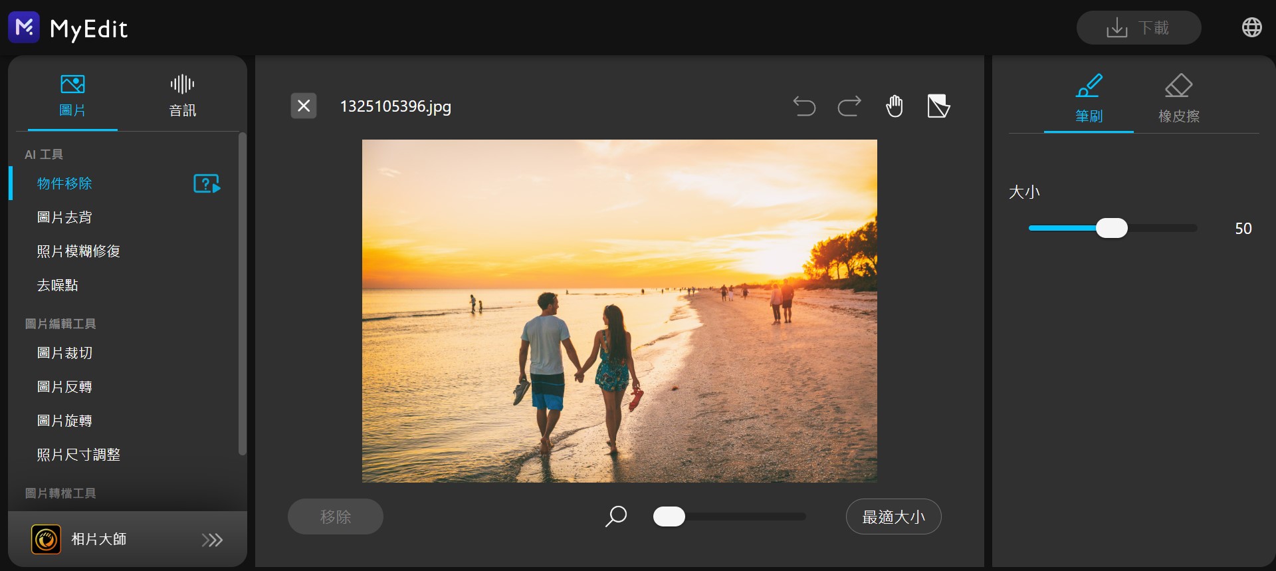Click the 相片大師 app icon
The width and height of the screenshot is (1276, 571).
coord(46,539)
